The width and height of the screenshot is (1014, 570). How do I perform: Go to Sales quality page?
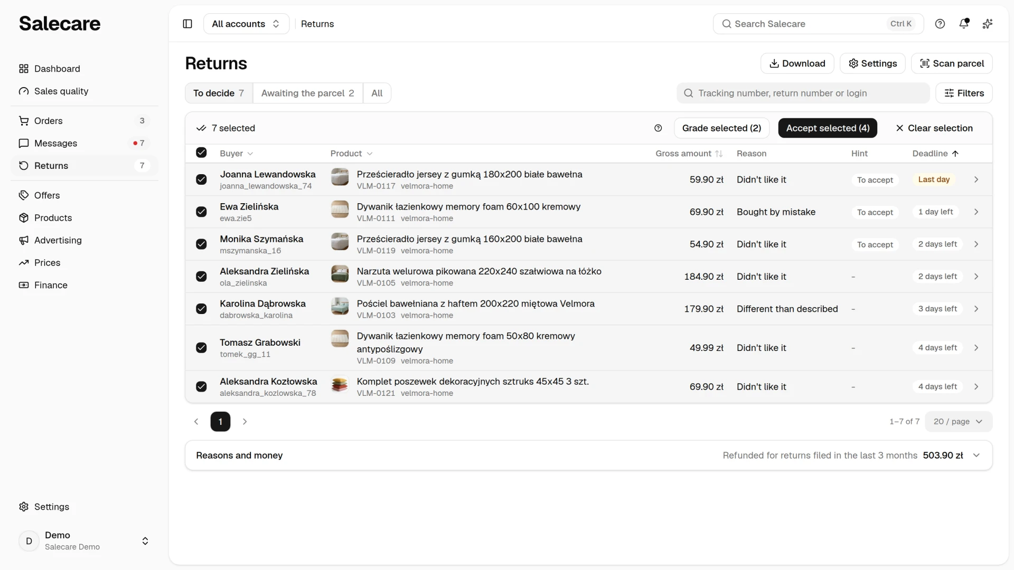(84, 91)
